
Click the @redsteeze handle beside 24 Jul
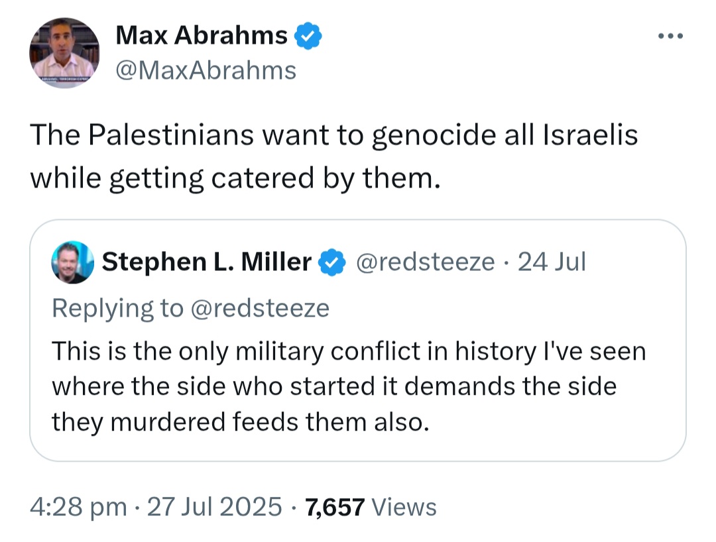click(425, 262)
